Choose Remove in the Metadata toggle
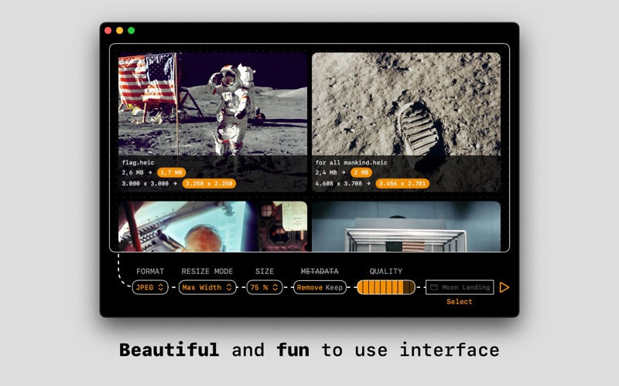The height and width of the screenshot is (386, 619). [310, 287]
